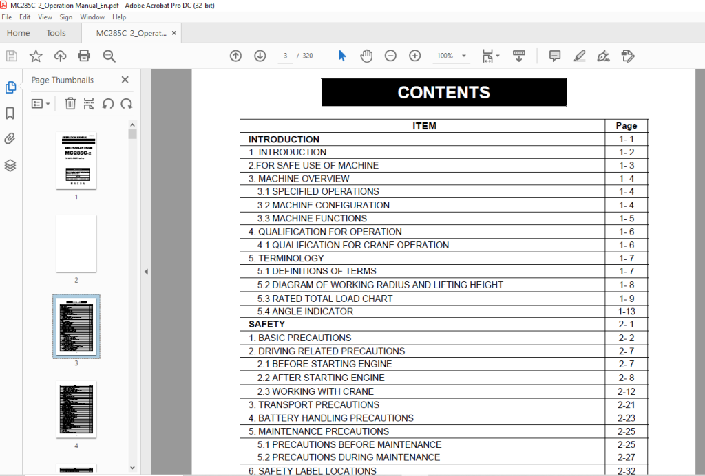Open thumbnails panel options dropdown
This screenshot has height=476, width=705.
click(41, 104)
